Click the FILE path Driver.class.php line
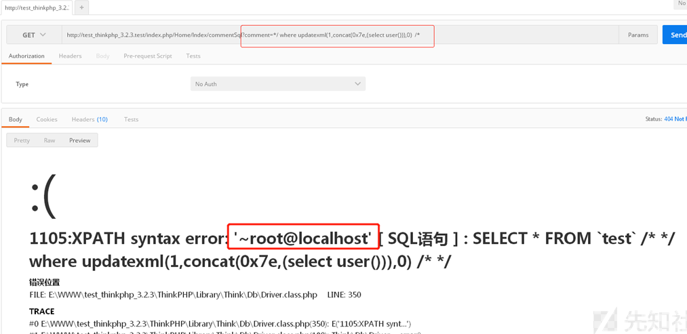Image resolution: width=687 pixels, height=334 pixels. [195, 295]
